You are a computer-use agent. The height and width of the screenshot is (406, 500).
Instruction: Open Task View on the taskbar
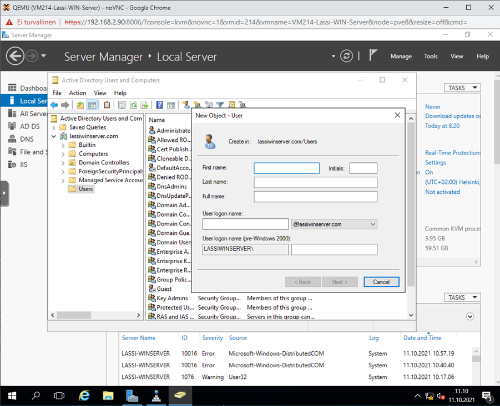pyautogui.click(x=59, y=395)
